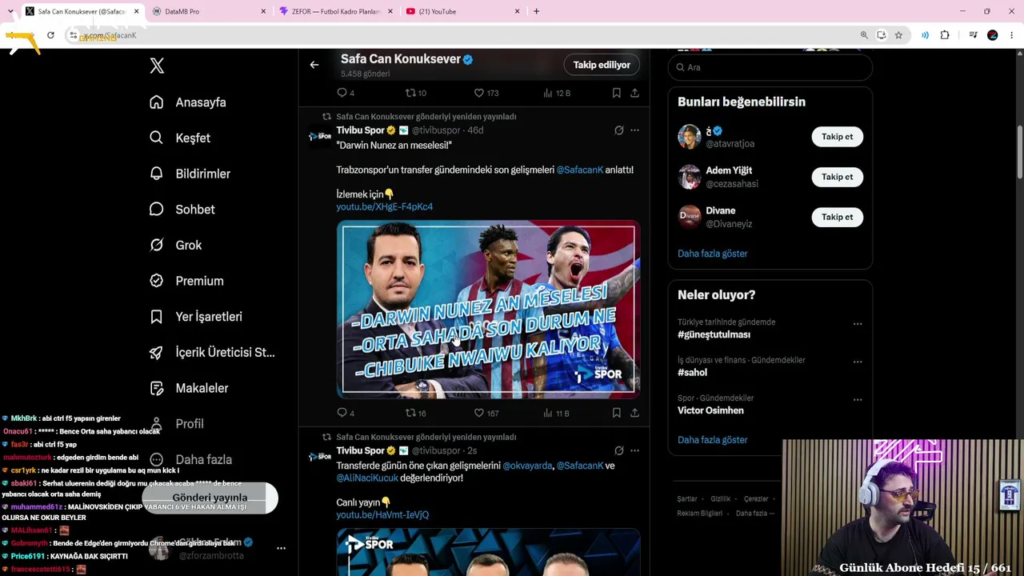Open options for the Victor Osimhen trend
Image resolution: width=1024 pixels, height=576 pixels.
[x=858, y=400]
